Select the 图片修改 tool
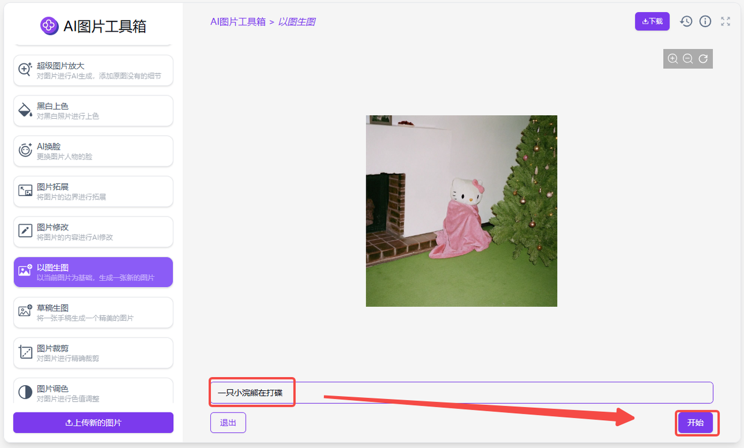 (94, 232)
